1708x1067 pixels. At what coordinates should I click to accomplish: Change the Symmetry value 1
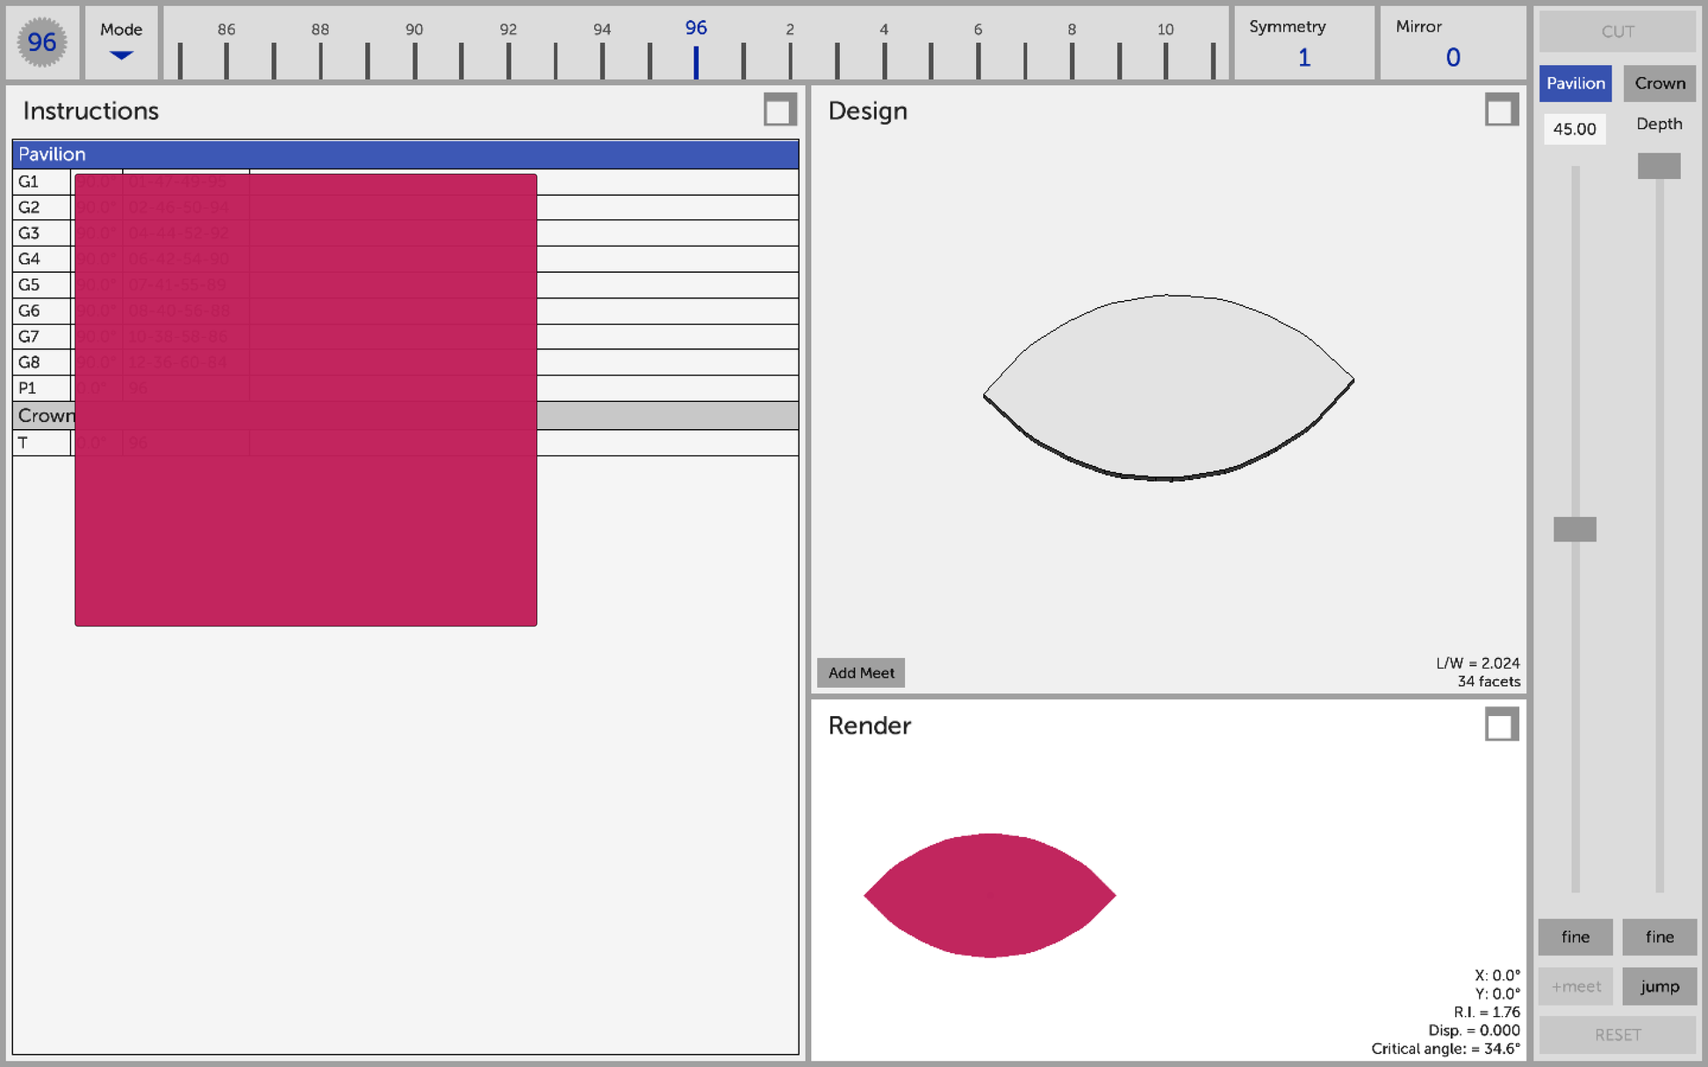point(1303,58)
